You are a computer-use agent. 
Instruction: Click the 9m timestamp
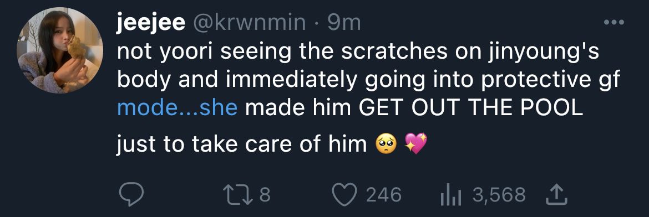pyautogui.click(x=344, y=24)
